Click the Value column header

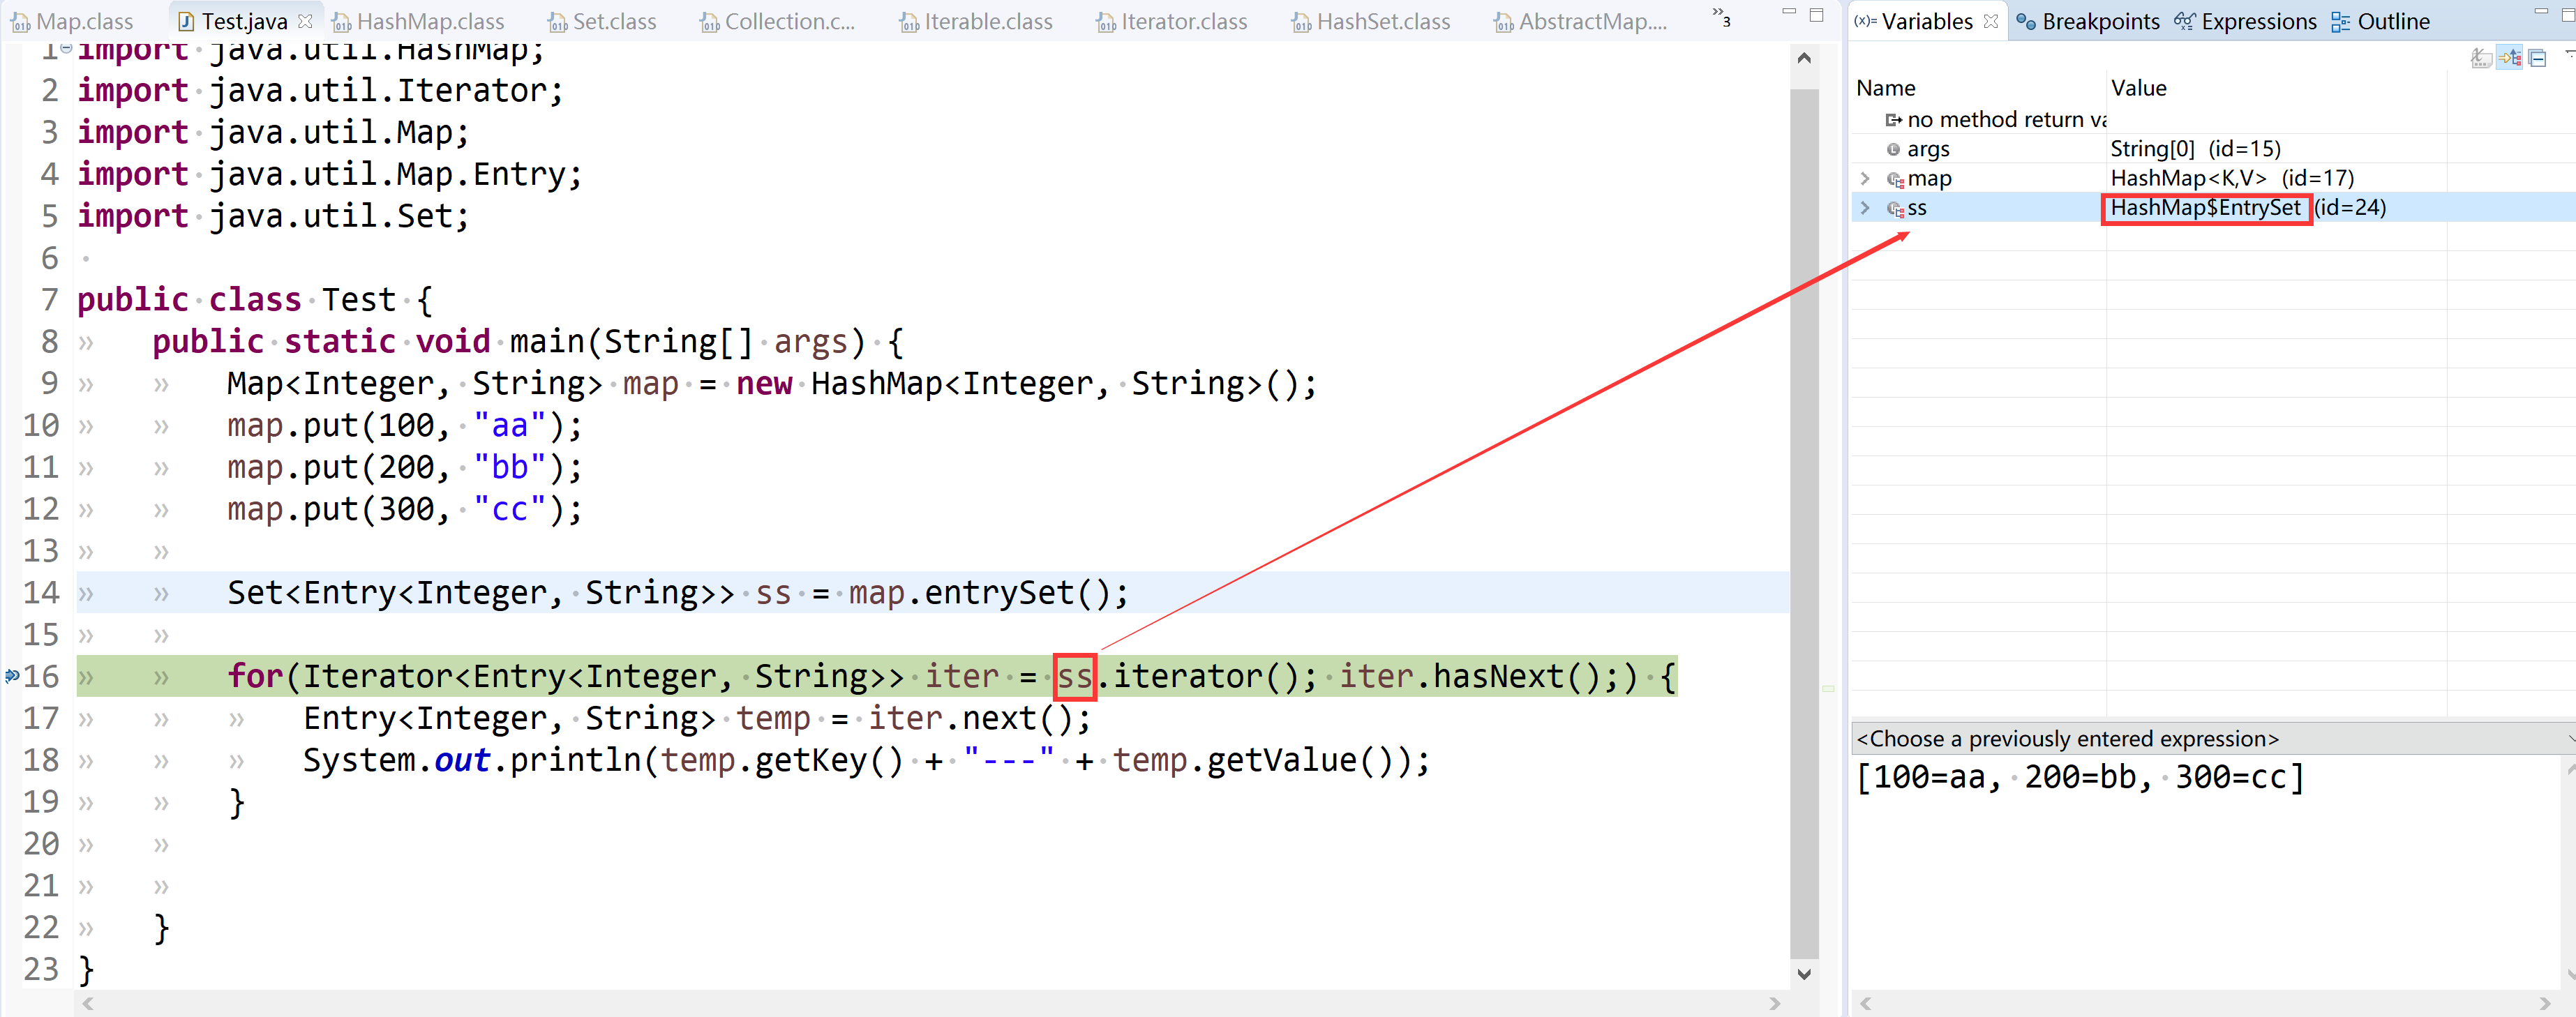click(2138, 88)
